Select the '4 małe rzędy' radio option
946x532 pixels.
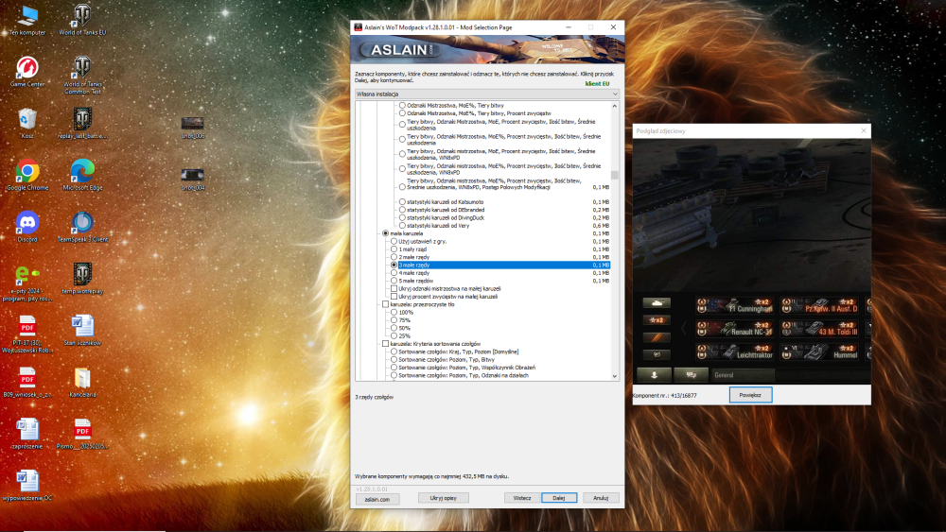coord(394,273)
